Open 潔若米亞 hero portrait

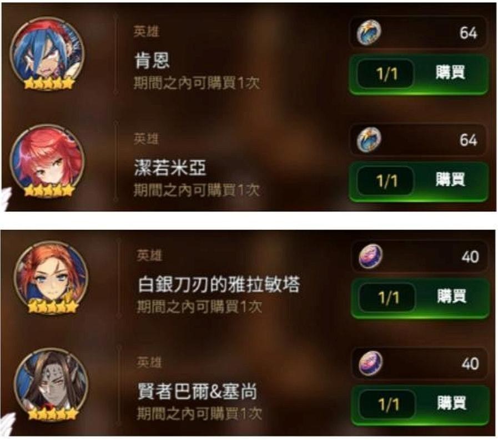point(48,161)
